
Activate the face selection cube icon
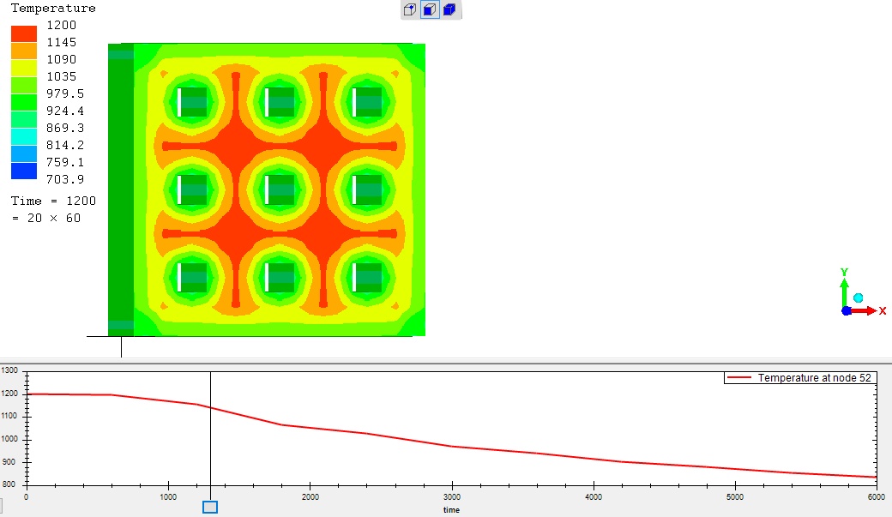(430, 9)
